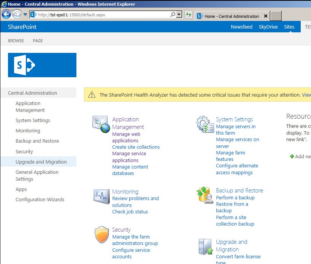Click the SharePoint site logo image
Image resolution: width=311 pixels, height=264 pixels.
42,65
